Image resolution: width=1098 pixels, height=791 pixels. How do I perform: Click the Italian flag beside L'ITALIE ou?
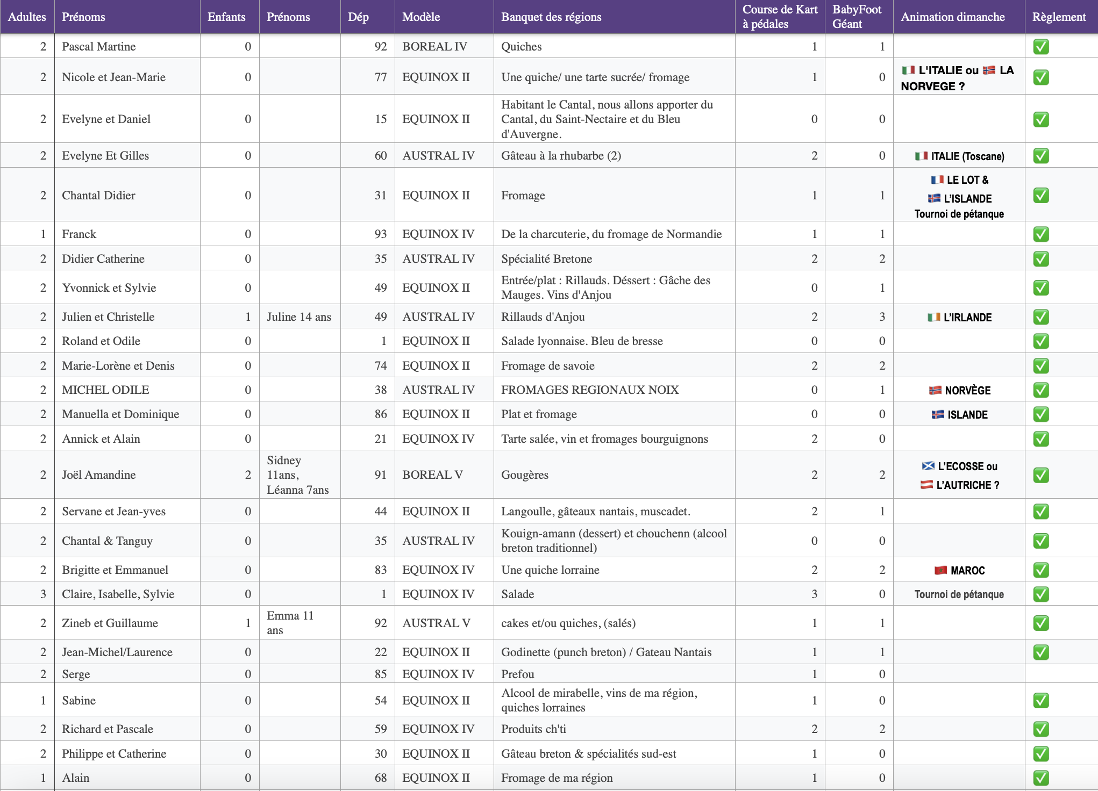click(x=908, y=70)
